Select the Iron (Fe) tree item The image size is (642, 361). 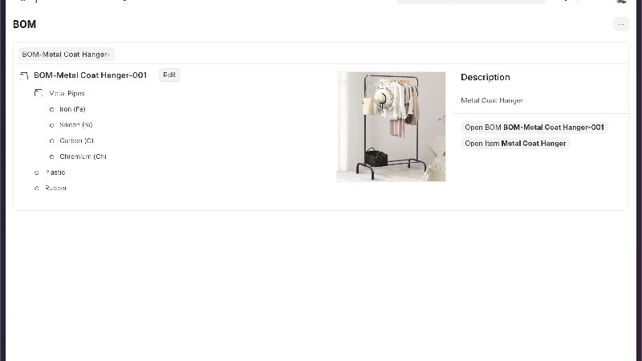click(72, 109)
